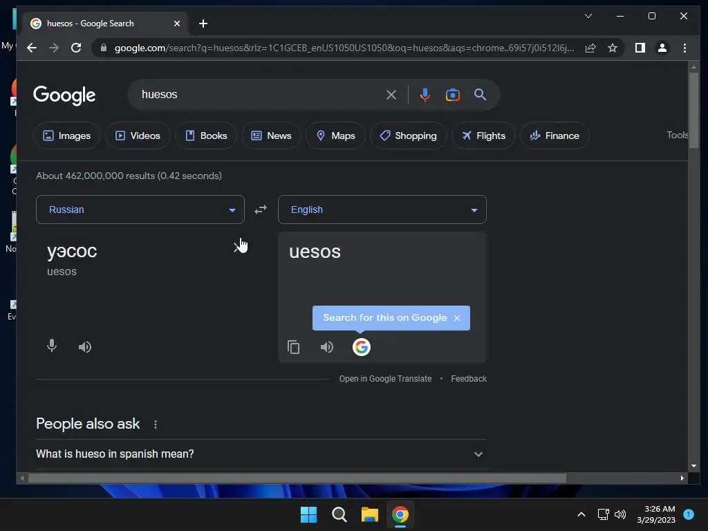This screenshot has width=708, height=531.
Task: Click Search for this on Google
Action: (384, 318)
